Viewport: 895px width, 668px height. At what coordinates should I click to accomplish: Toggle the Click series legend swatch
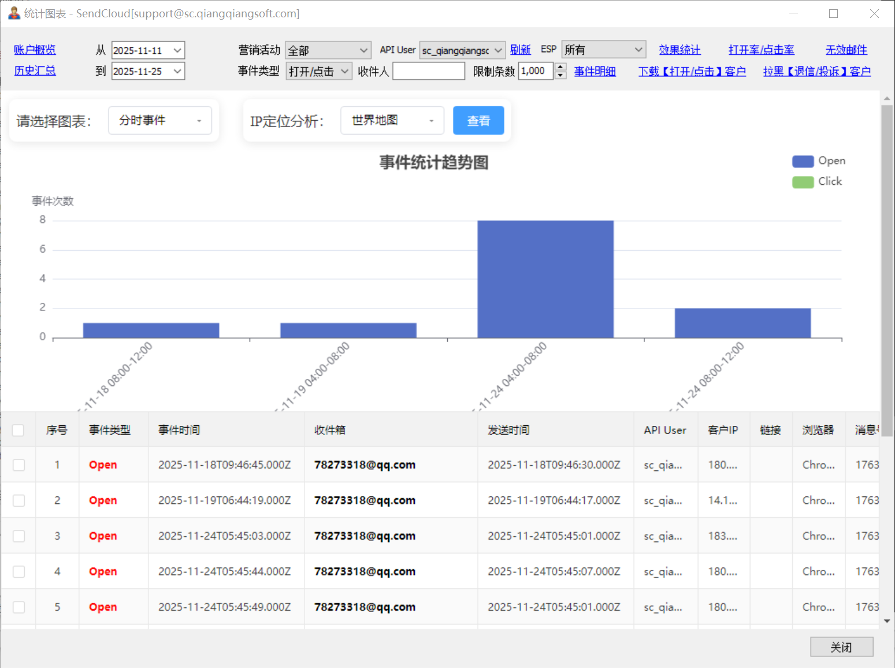pos(803,182)
